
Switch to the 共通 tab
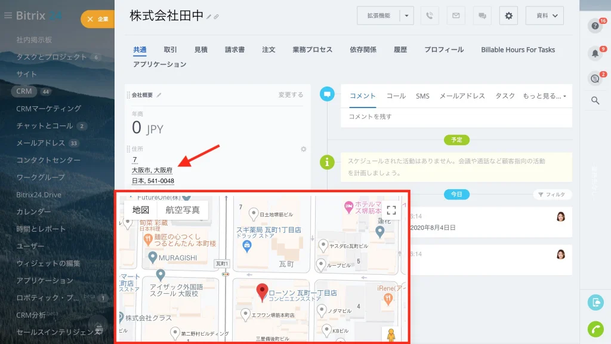point(140,50)
